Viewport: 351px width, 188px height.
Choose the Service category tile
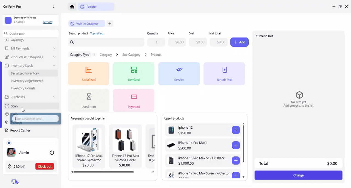(179, 74)
